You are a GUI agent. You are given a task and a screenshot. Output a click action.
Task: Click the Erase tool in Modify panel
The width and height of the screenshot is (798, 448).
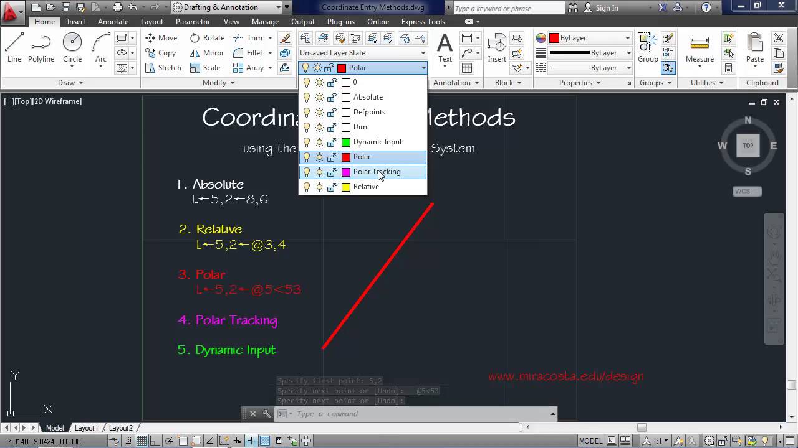(x=285, y=38)
